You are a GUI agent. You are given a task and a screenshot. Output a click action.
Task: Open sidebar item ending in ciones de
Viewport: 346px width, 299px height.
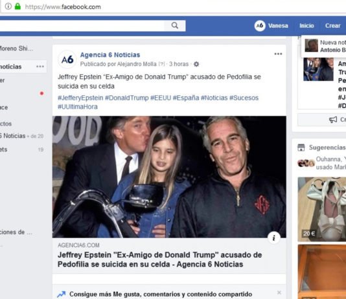16,232
